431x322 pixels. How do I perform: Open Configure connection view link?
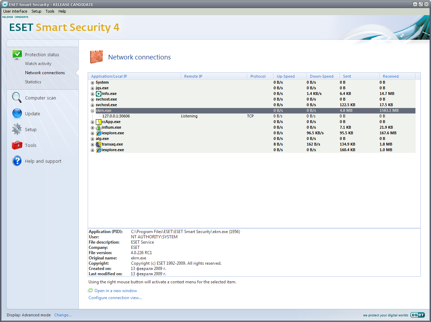[115, 298]
